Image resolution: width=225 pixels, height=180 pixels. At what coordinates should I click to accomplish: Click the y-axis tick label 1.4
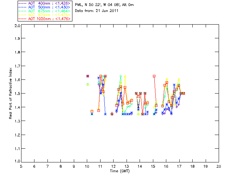point(17,107)
